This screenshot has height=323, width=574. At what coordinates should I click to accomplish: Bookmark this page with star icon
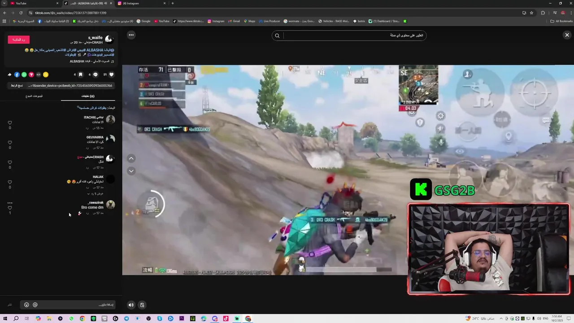tap(531, 13)
